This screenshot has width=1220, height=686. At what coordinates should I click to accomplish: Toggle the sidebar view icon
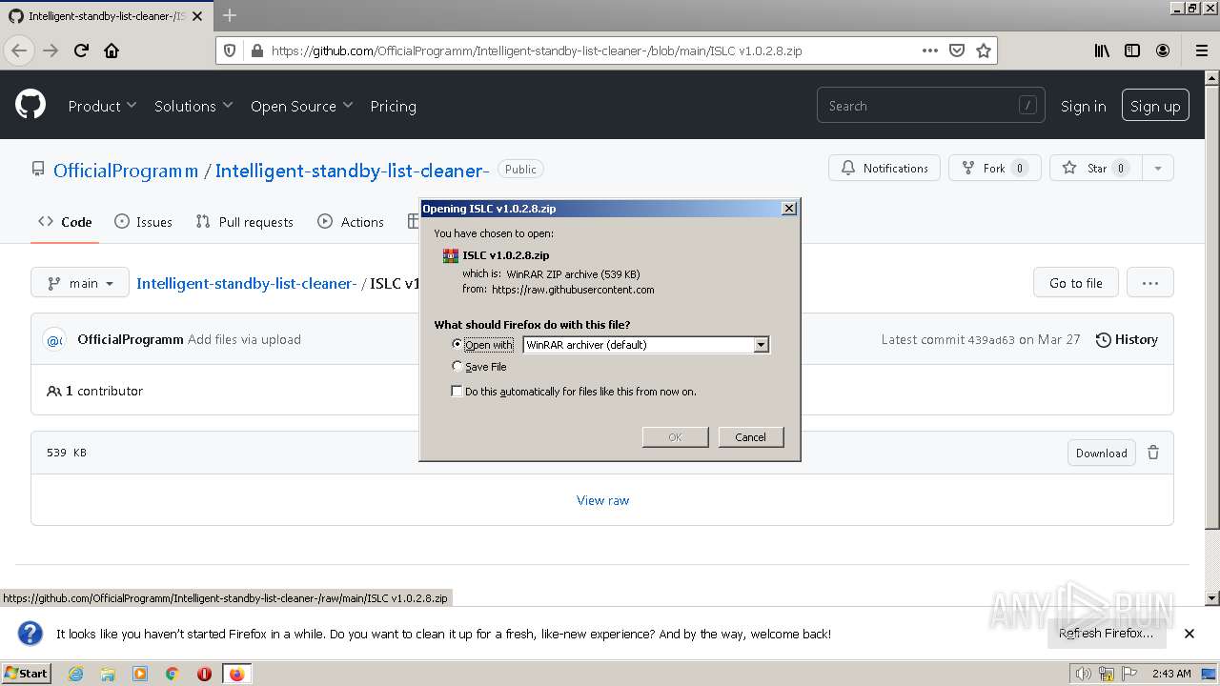pos(1132,50)
